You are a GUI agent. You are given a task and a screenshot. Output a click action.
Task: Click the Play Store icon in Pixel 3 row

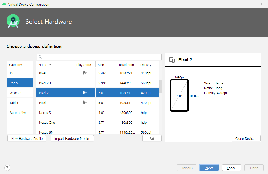pos(85,73)
